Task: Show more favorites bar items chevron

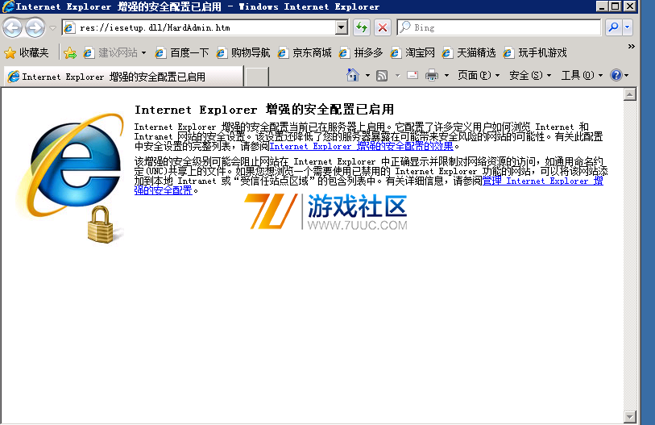Action: [631, 47]
